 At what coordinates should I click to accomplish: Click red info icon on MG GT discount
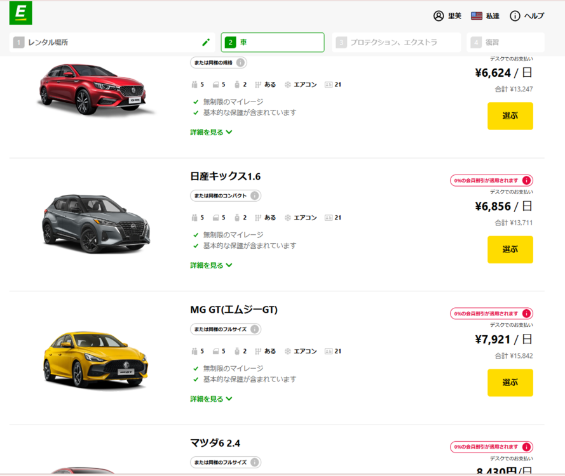coord(526,314)
